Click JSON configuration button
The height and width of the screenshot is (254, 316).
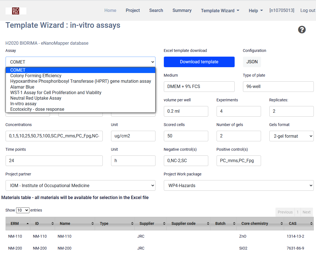click(252, 62)
